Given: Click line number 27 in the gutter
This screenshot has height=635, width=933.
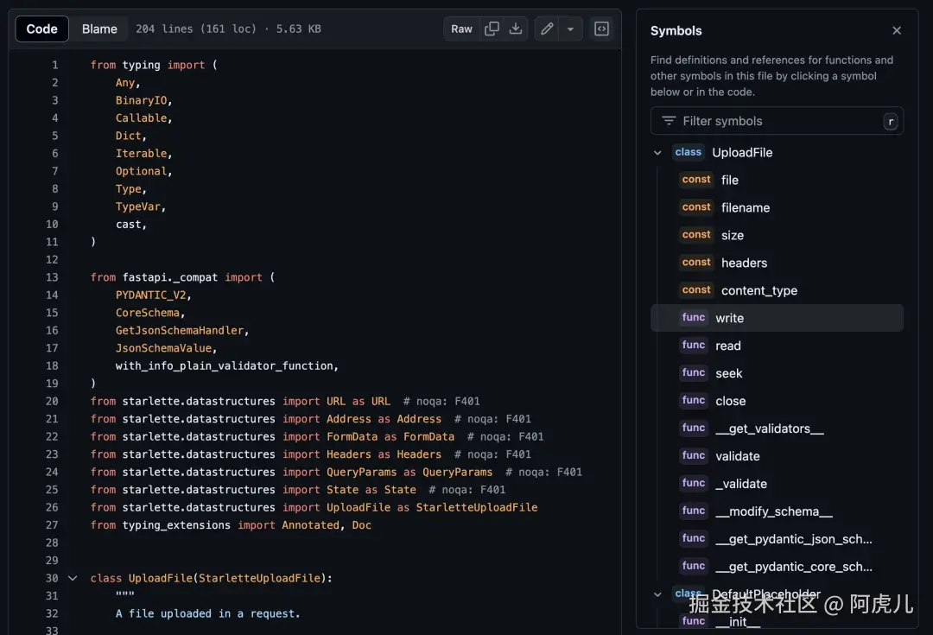Looking at the screenshot, I should (52, 525).
